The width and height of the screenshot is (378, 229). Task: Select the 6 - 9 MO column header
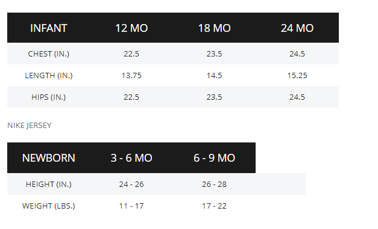click(x=214, y=158)
